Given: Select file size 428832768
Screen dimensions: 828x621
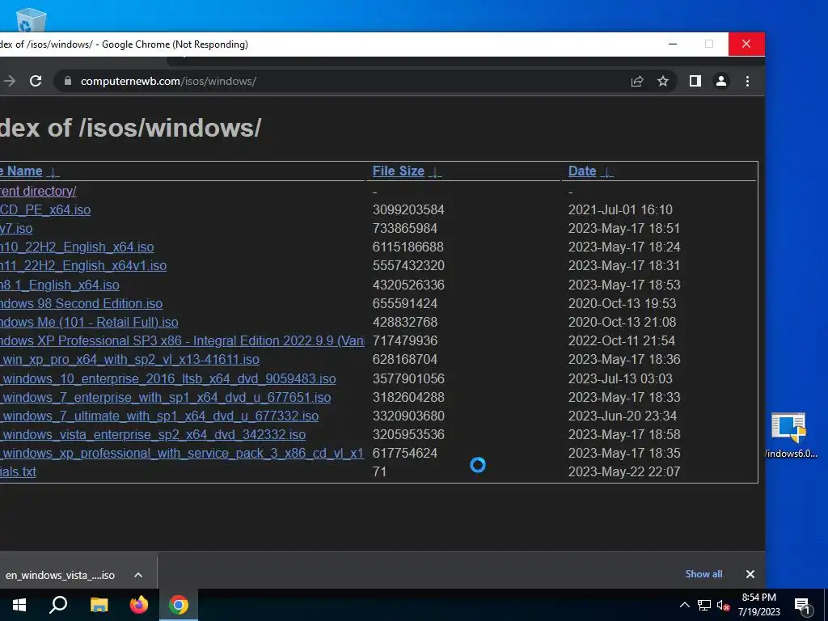Looking at the screenshot, I should [405, 322].
